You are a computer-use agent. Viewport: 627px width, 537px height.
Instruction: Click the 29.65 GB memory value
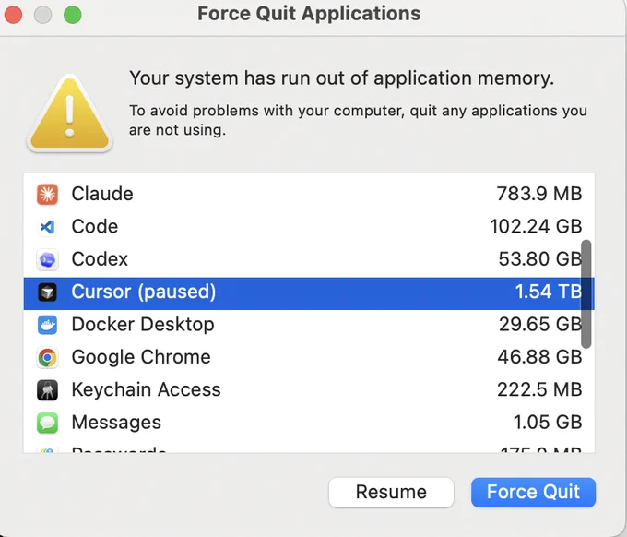click(539, 325)
